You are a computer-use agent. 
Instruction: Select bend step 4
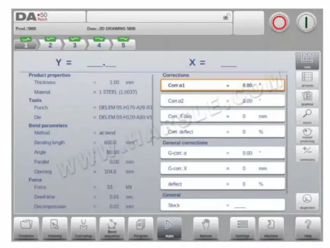pyautogui.click(x=99, y=44)
